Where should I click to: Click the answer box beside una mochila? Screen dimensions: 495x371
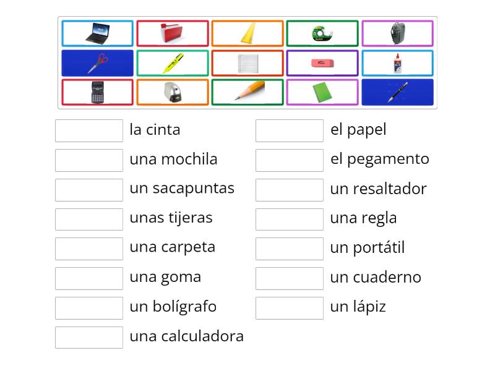coord(88,160)
